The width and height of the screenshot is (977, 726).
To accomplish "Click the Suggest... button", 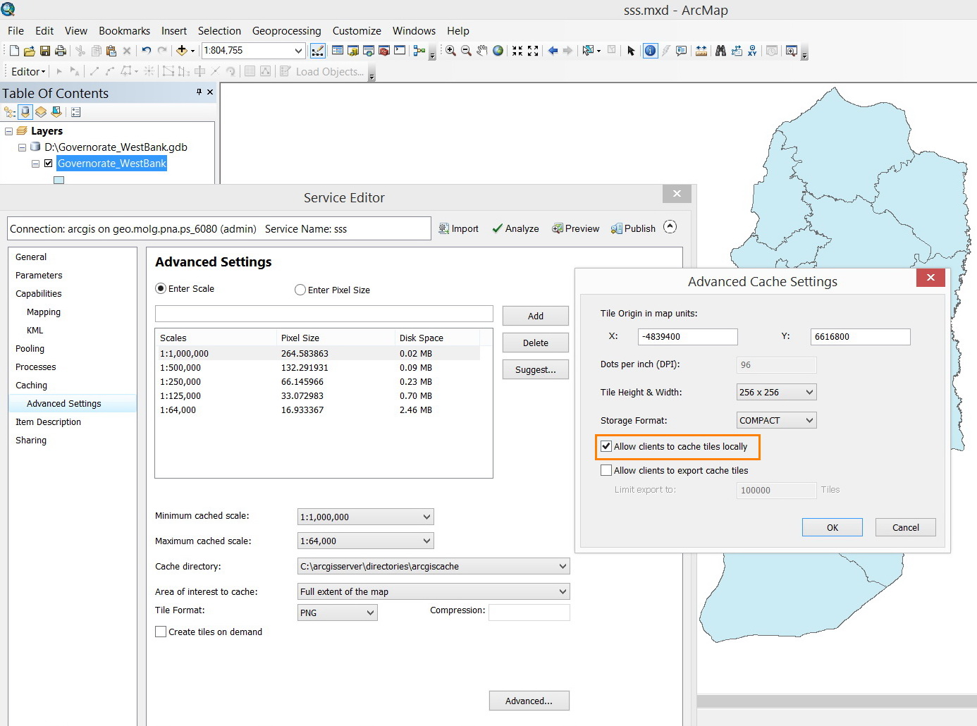I will point(536,369).
